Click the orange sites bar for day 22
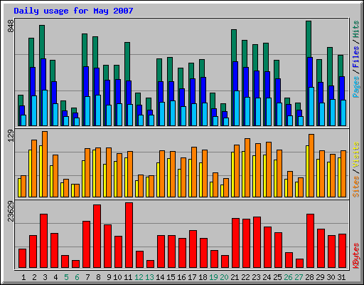 (247, 167)
